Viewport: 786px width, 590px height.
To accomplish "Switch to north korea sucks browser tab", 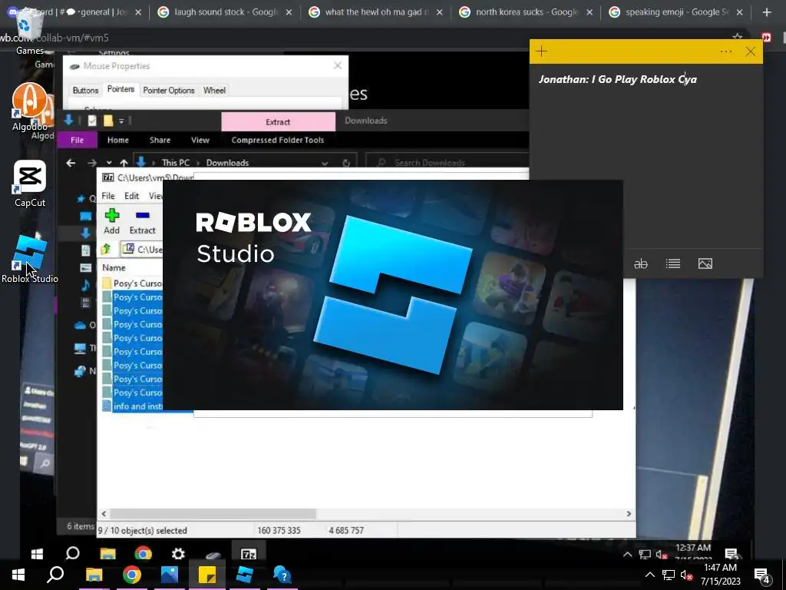I will [x=527, y=12].
